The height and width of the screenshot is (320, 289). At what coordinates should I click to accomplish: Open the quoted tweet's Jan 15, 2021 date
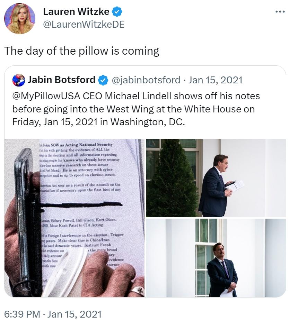click(215, 80)
